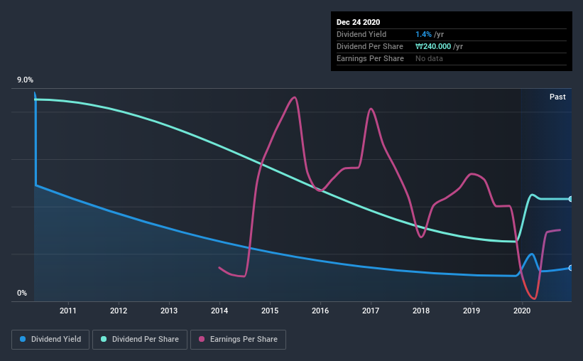Click the Dec 24 2020 tooltip date header

click(358, 22)
